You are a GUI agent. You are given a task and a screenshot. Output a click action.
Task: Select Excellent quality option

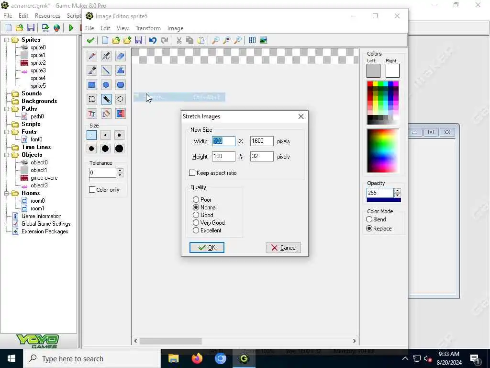click(196, 230)
